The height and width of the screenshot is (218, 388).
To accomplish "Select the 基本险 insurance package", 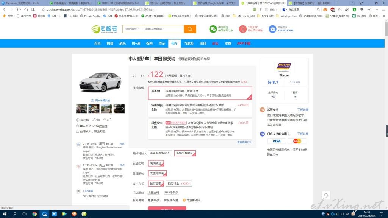I will point(200,93).
